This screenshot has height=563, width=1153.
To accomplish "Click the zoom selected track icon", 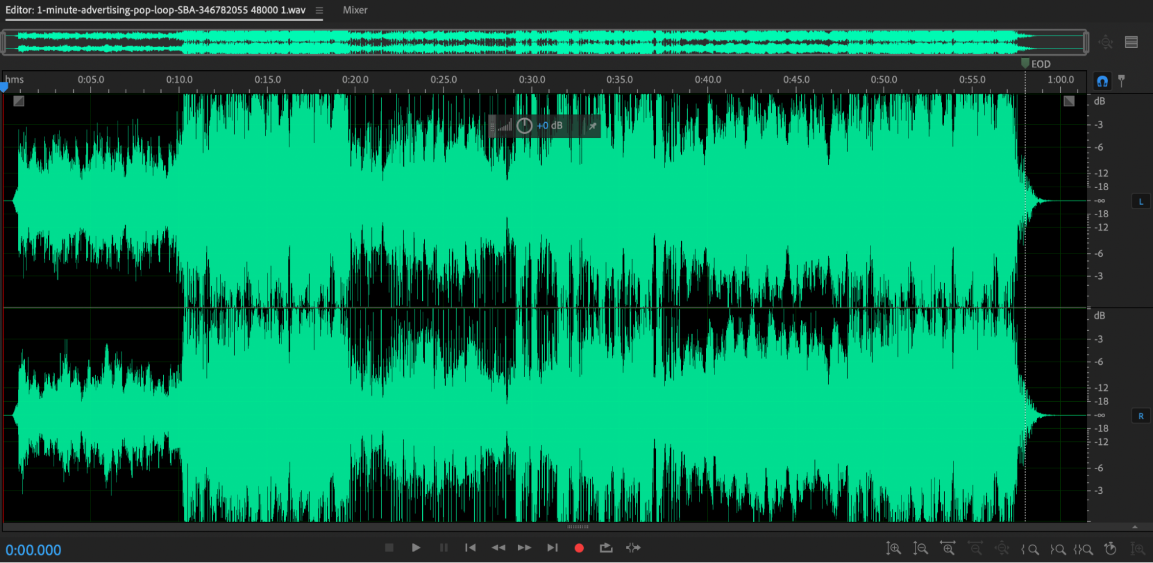I will 1138,549.
